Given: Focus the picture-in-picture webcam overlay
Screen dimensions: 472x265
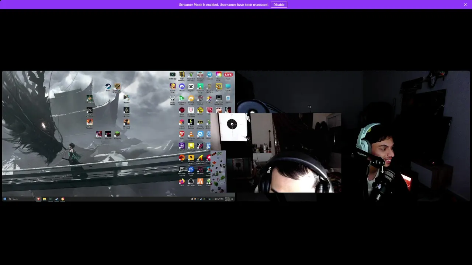Looking at the screenshot, I should point(276,153).
